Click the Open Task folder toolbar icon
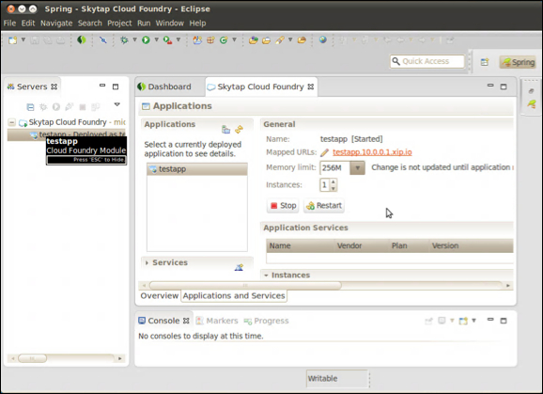The width and height of the screenshot is (543, 394). click(x=266, y=40)
